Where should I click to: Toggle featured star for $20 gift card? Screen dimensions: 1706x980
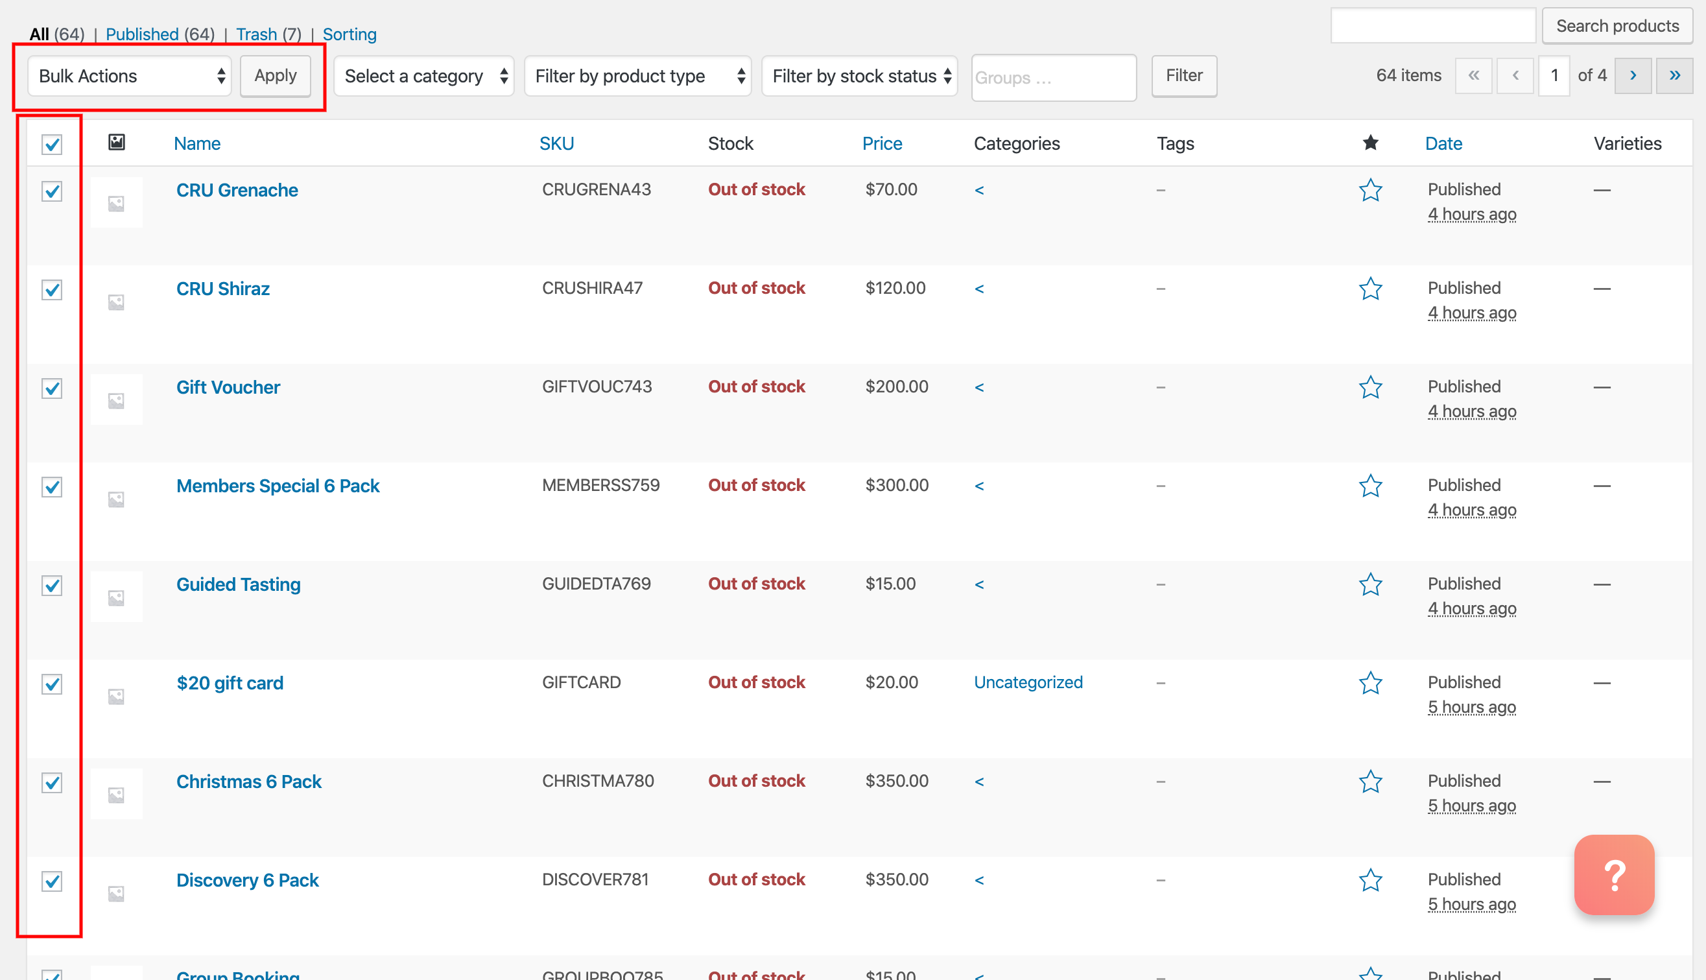point(1370,683)
